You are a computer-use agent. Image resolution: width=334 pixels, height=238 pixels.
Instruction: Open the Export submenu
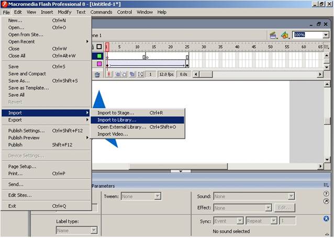pyautogui.click(x=47, y=120)
